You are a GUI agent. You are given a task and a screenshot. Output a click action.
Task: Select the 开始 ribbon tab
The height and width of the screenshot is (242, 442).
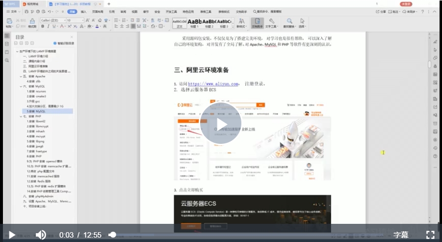click(72, 12)
